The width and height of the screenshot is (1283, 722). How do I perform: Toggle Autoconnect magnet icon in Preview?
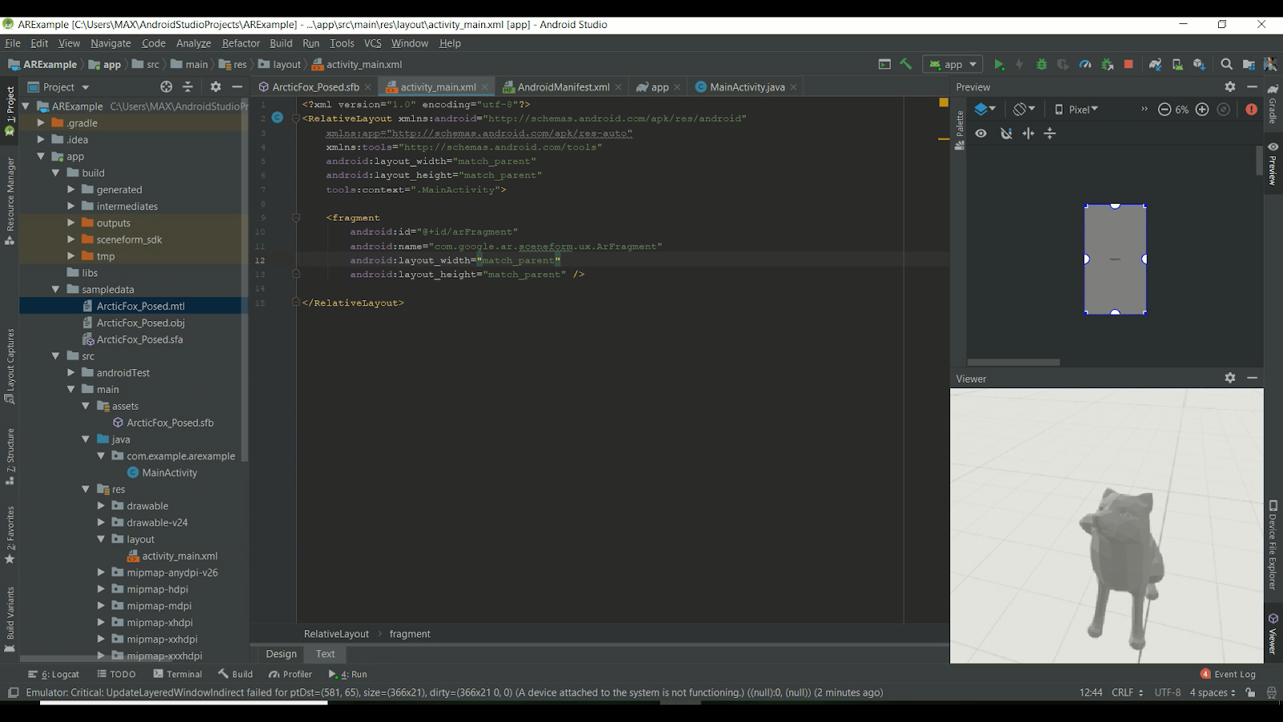point(1006,133)
